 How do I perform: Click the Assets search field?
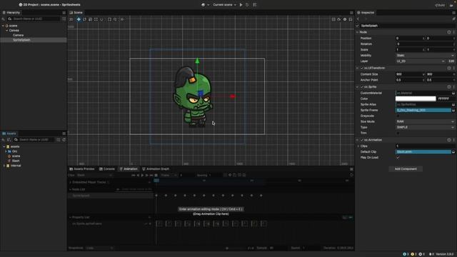pyautogui.click(x=34, y=140)
